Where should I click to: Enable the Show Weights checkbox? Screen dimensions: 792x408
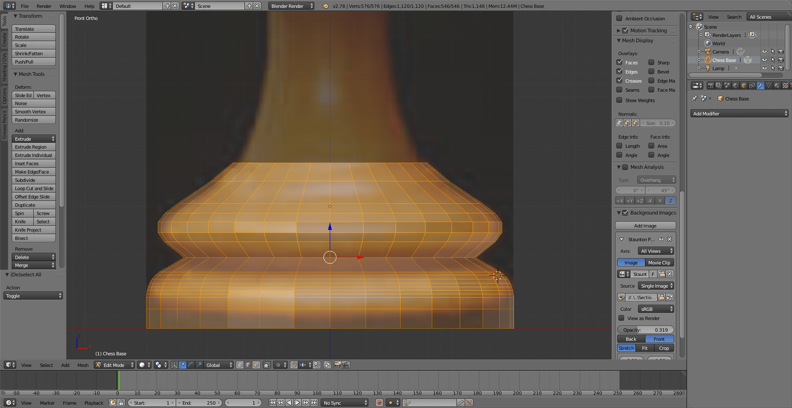619,101
